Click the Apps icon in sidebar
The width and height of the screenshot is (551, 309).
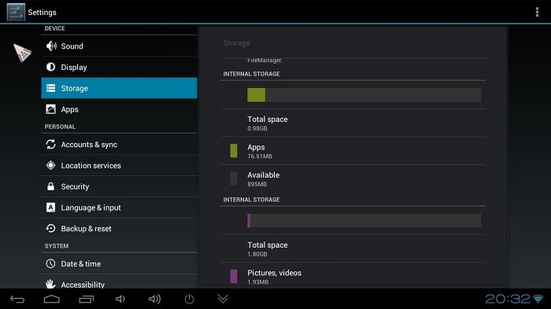[x=50, y=109]
